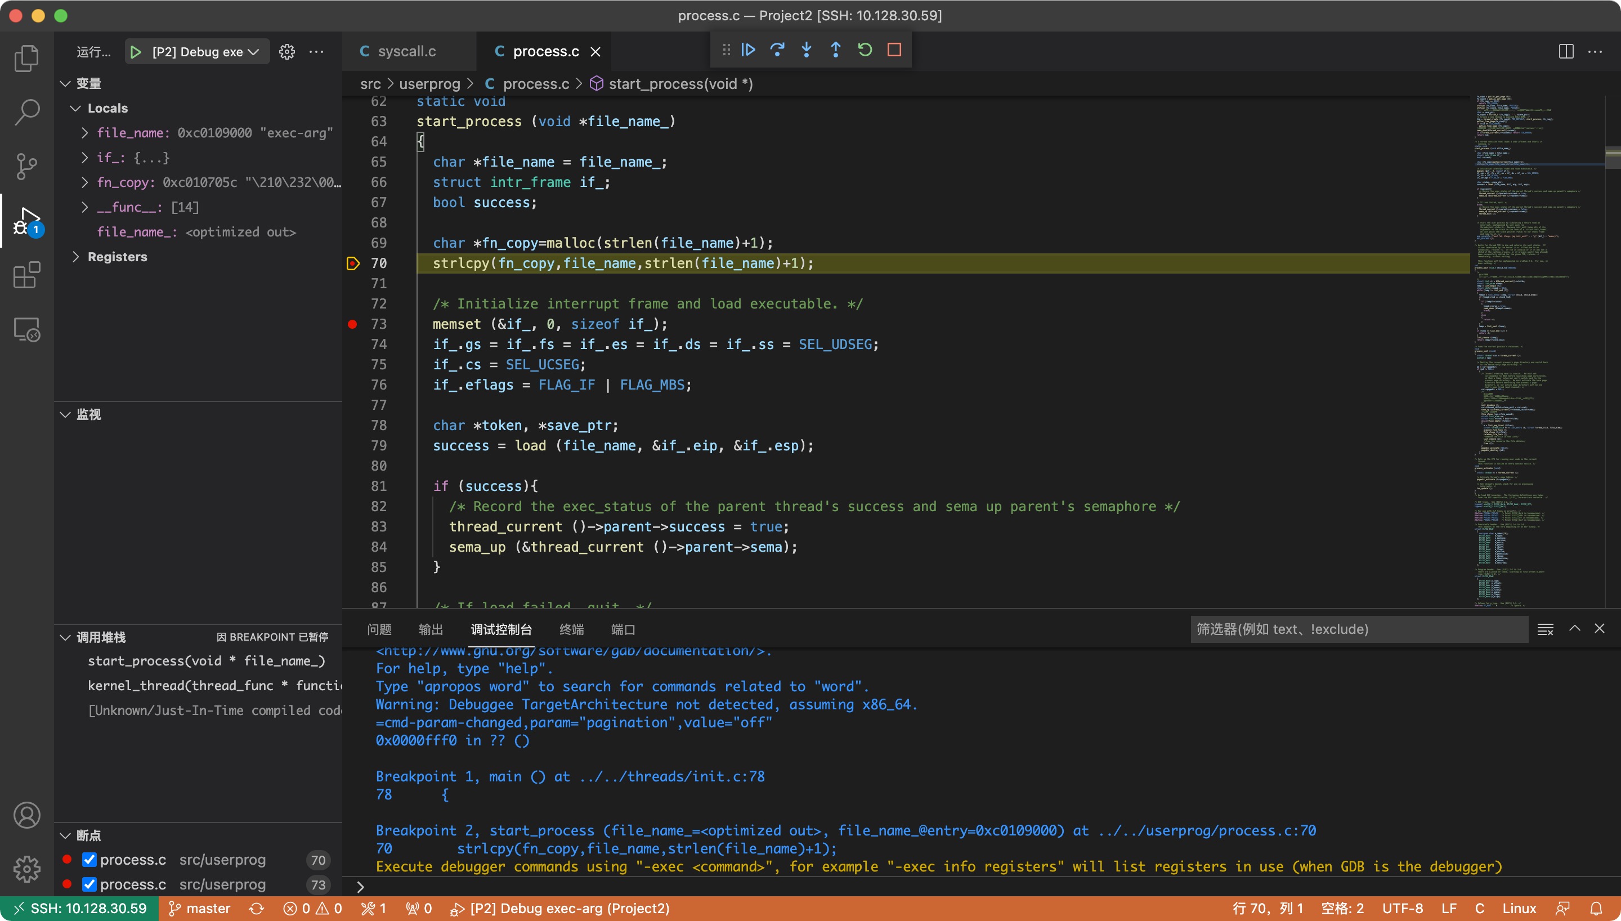Step into the current function
The image size is (1621, 921).
tap(806, 50)
